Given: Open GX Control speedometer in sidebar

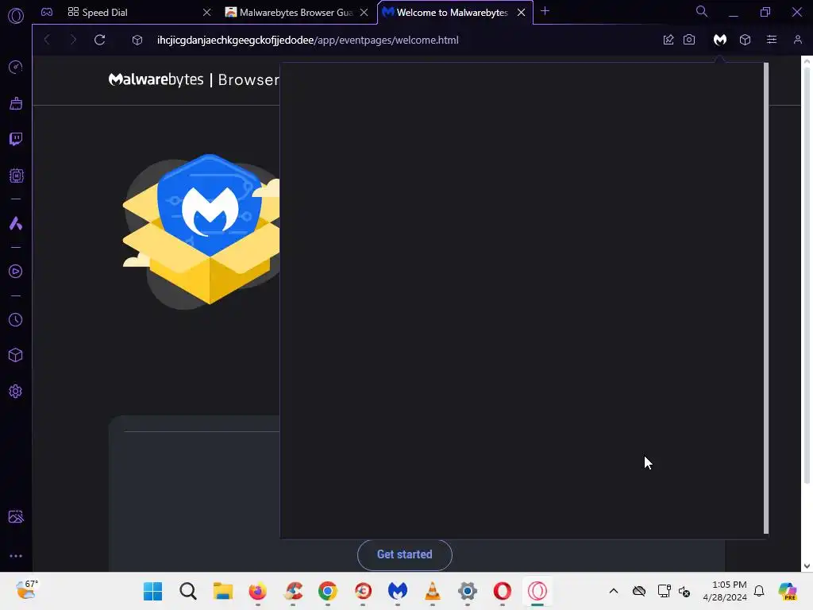Looking at the screenshot, I should tap(16, 67).
